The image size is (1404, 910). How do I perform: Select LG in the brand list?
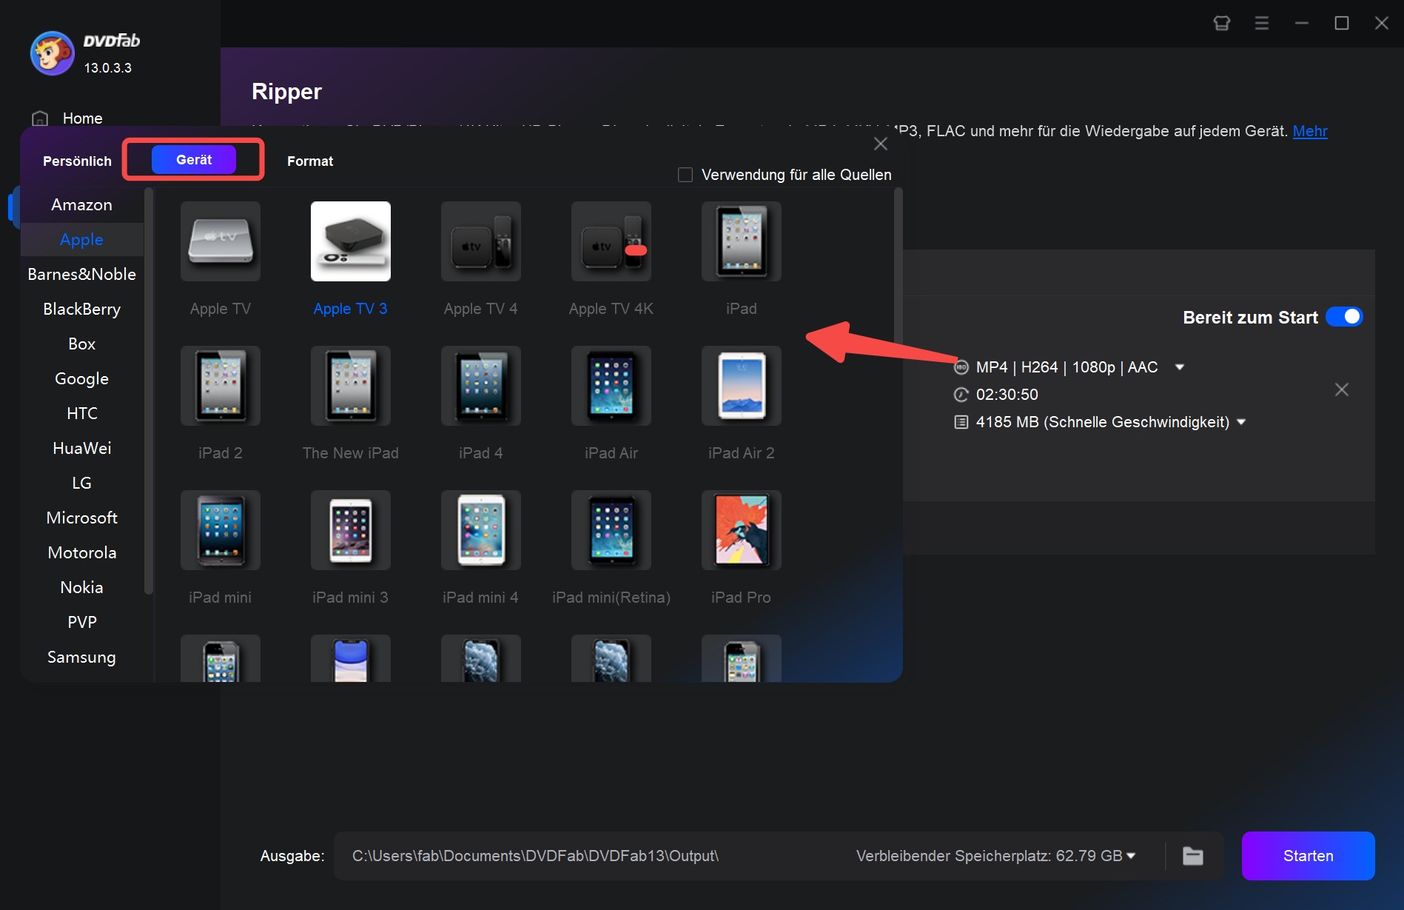pos(82,484)
